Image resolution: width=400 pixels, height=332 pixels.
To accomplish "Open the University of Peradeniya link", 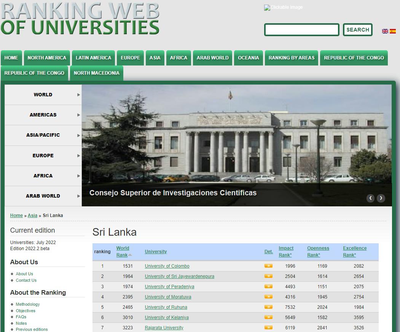I will [169, 287].
